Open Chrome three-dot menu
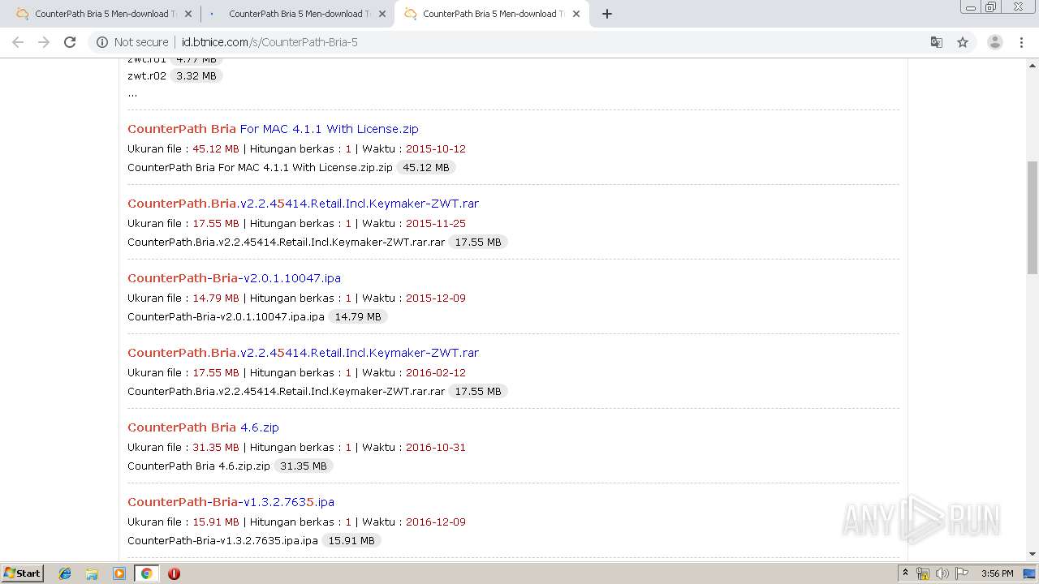 pyautogui.click(x=1021, y=42)
